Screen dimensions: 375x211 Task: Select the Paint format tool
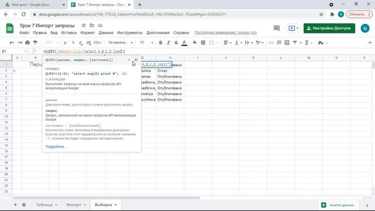35,43
